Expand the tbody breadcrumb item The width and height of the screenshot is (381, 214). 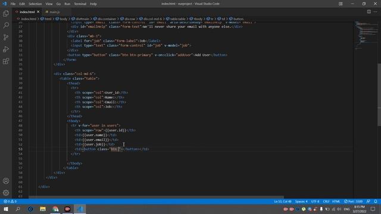click(x=198, y=19)
